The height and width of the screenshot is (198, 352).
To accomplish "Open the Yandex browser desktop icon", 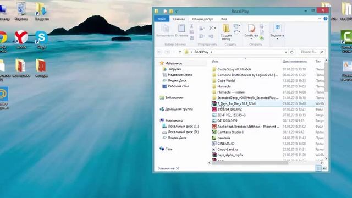I will 21,39.
